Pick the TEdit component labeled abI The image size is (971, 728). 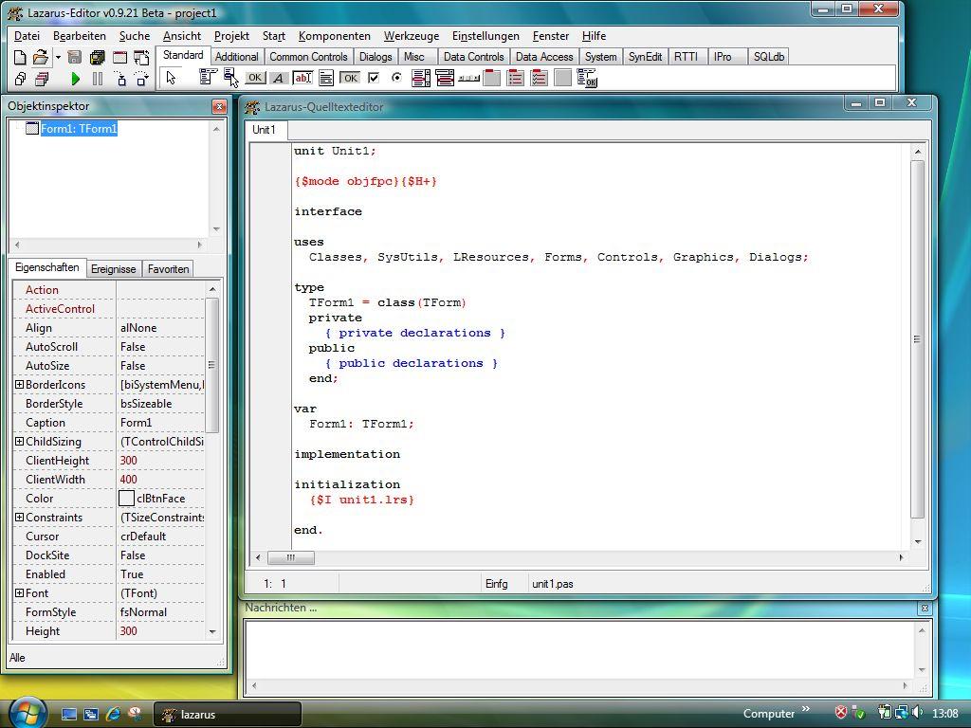(x=302, y=78)
